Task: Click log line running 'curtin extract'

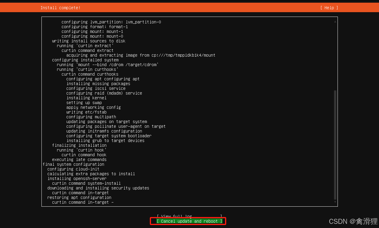Action: 85,46
